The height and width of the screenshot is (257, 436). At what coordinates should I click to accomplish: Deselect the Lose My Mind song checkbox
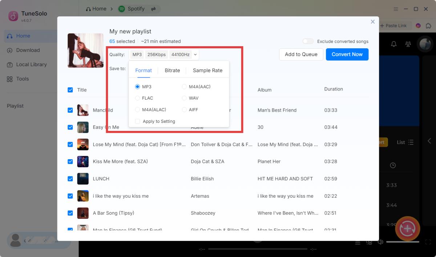tap(70, 144)
